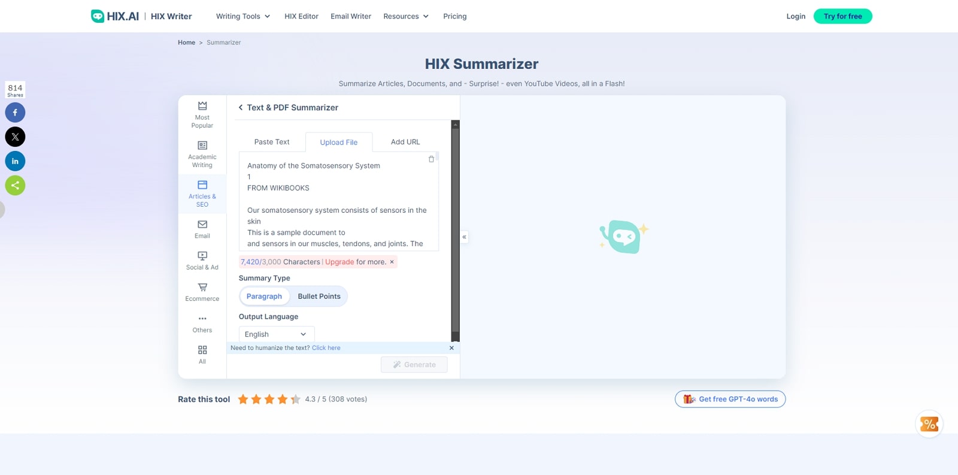The image size is (958, 475).
Task: Select Bullet Points summary type
Action: 319,297
